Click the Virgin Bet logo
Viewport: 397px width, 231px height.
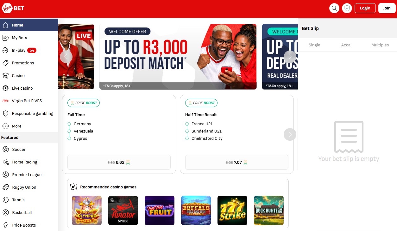point(13,8)
